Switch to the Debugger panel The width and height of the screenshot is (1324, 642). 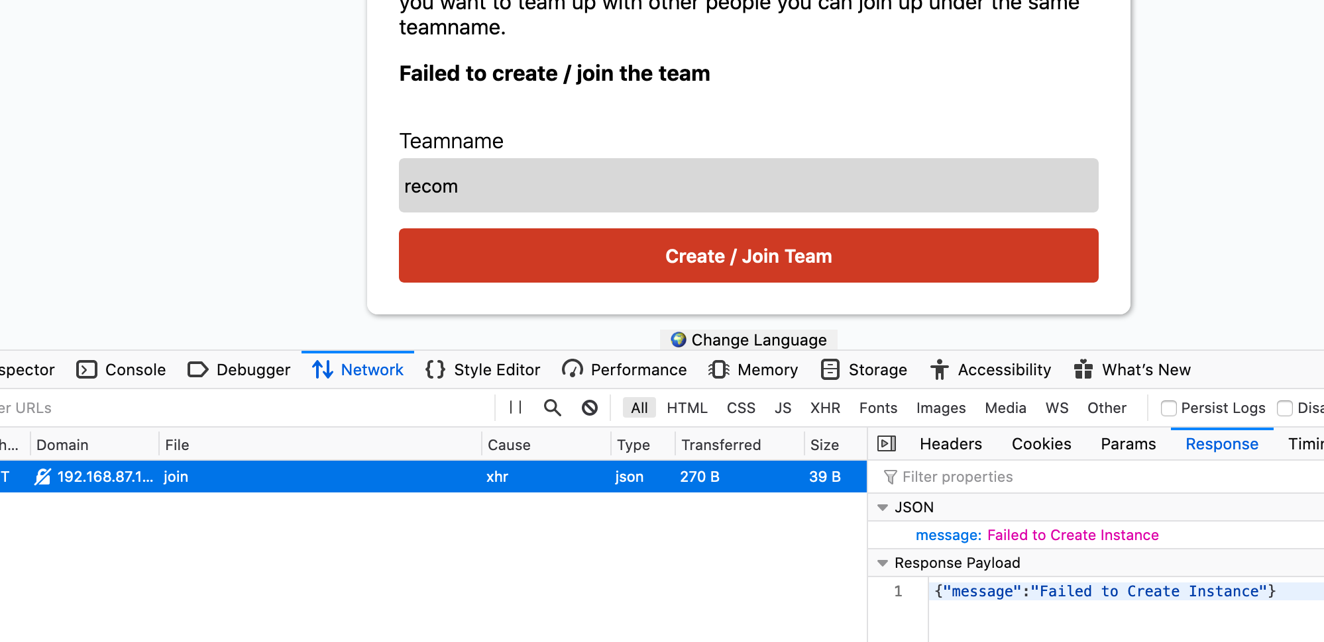click(x=252, y=369)
